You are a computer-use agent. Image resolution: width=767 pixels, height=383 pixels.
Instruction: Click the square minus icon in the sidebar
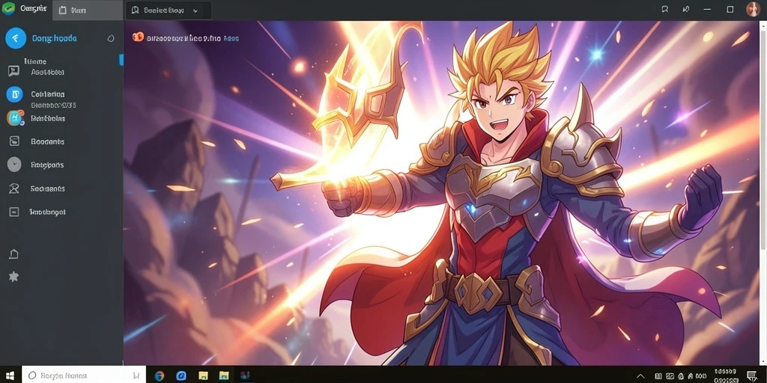[x=14, y=212]
